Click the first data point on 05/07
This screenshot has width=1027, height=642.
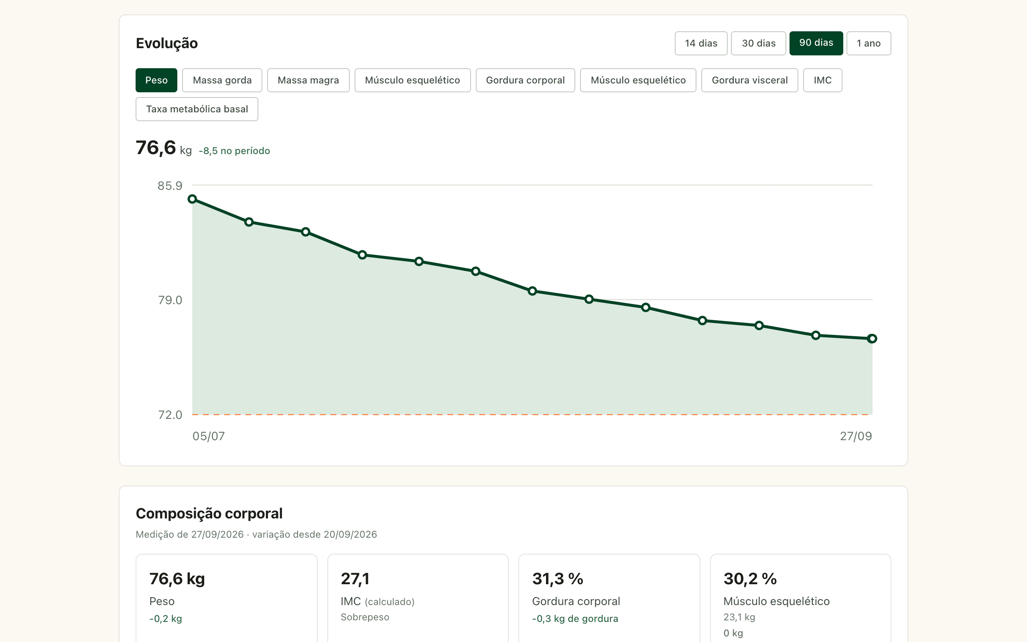coord(192,199)
